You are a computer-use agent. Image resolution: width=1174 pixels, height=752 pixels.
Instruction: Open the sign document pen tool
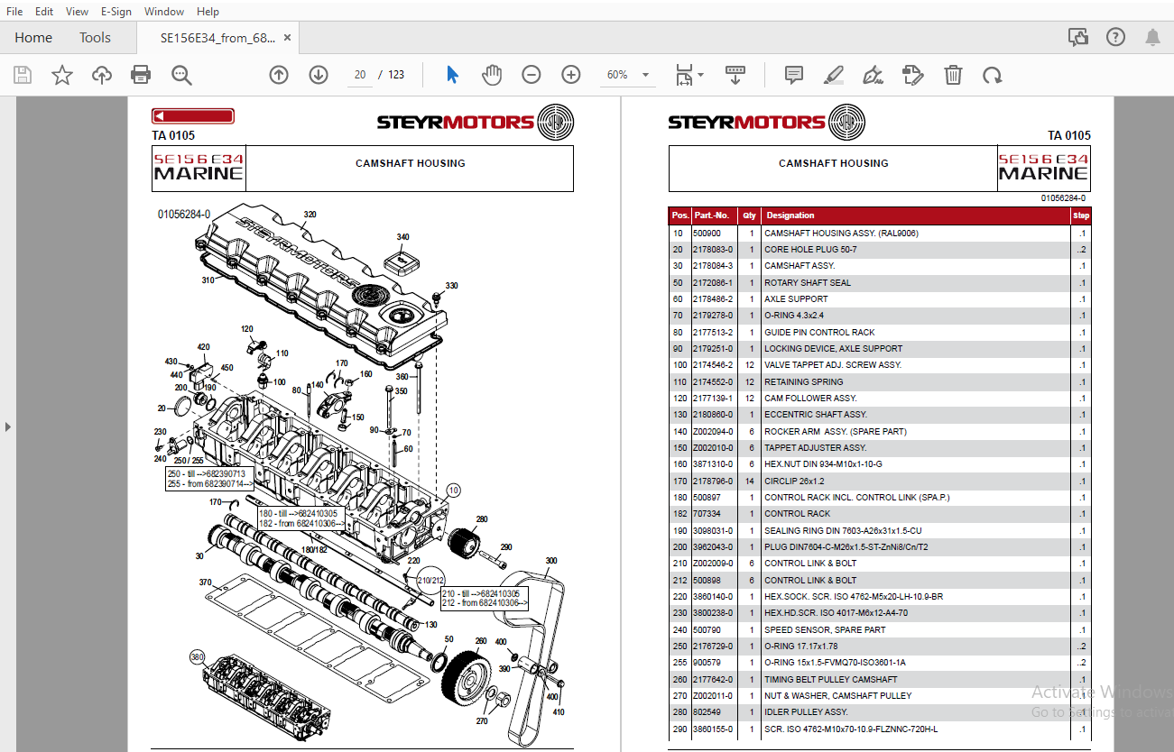click(873, 75)
